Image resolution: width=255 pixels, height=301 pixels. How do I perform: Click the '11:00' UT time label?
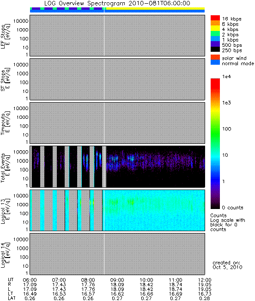click(176, 280)
